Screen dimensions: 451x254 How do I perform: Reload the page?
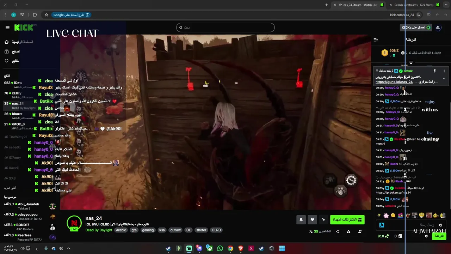coord(429,15)
